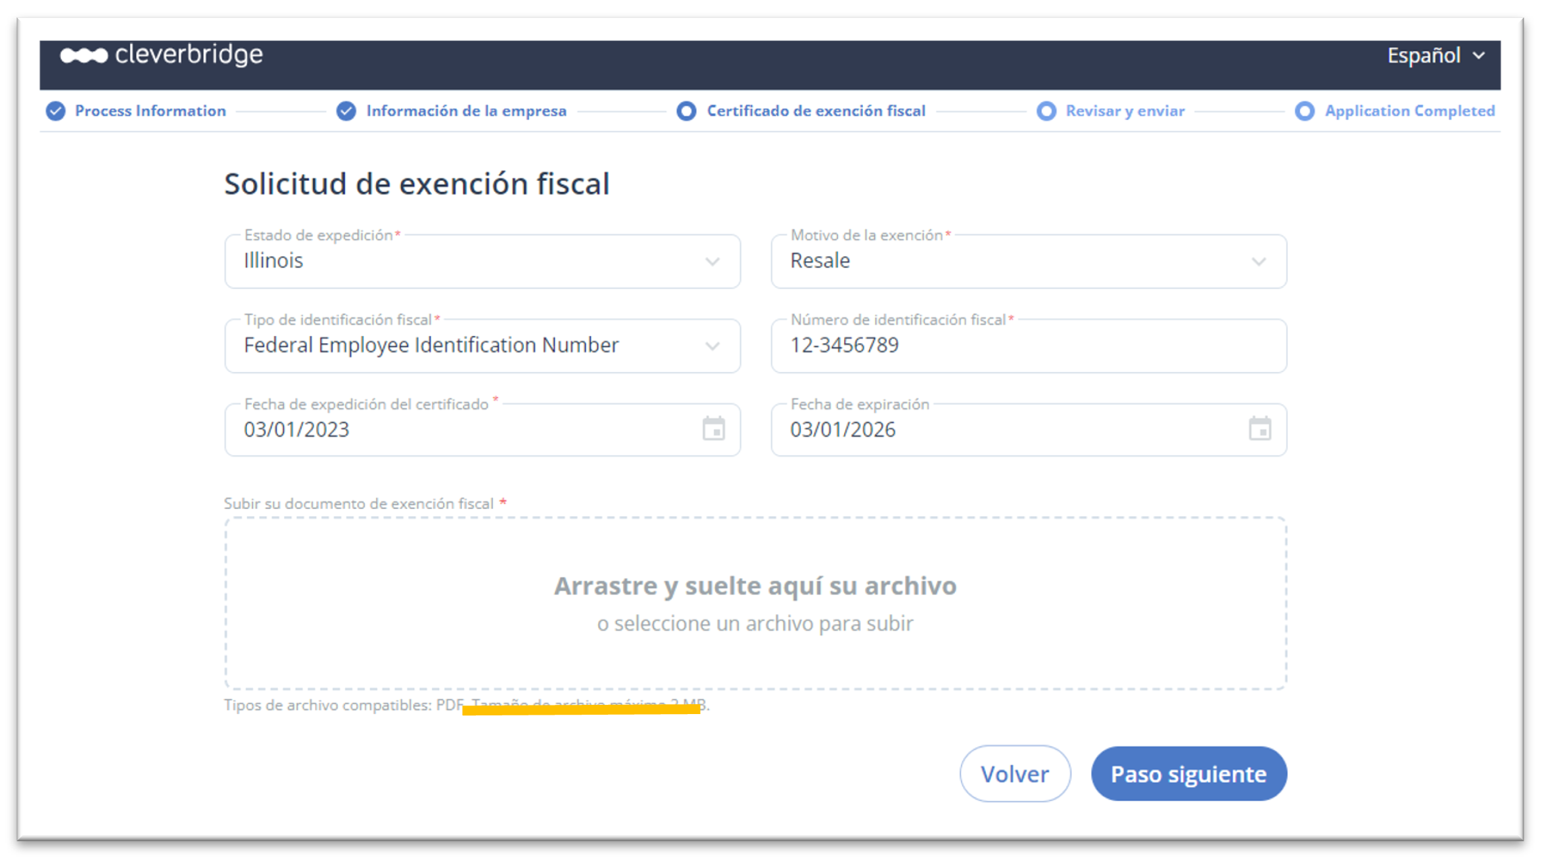Open calendar for Fecha de expedición del certificado

(x=713, y=429)
